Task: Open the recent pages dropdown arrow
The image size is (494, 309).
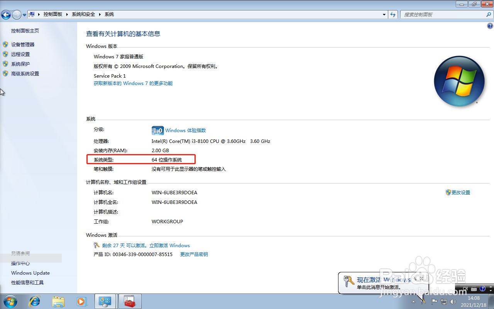Action: click(24, 15)
